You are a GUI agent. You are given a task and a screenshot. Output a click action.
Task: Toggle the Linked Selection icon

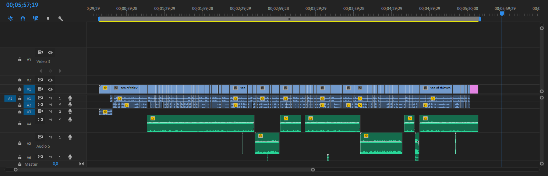point(35,18)
